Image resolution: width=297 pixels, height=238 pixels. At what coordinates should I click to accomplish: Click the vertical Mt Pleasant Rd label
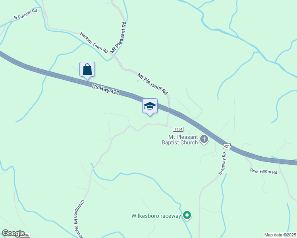[118, 37]
